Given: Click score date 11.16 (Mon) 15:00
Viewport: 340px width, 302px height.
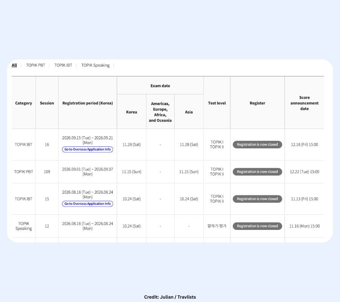Looking at the screenshot, I should (304, 226).
